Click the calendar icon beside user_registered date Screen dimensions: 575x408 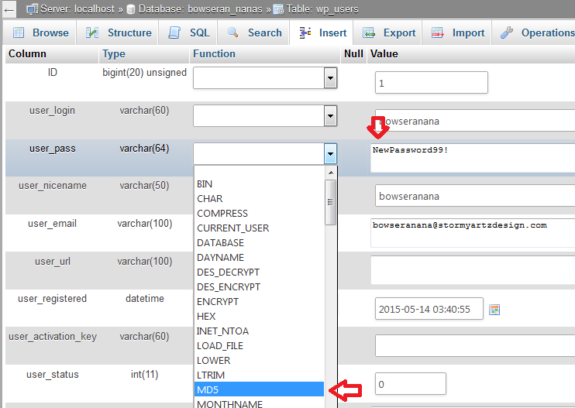tap(494, 310)
